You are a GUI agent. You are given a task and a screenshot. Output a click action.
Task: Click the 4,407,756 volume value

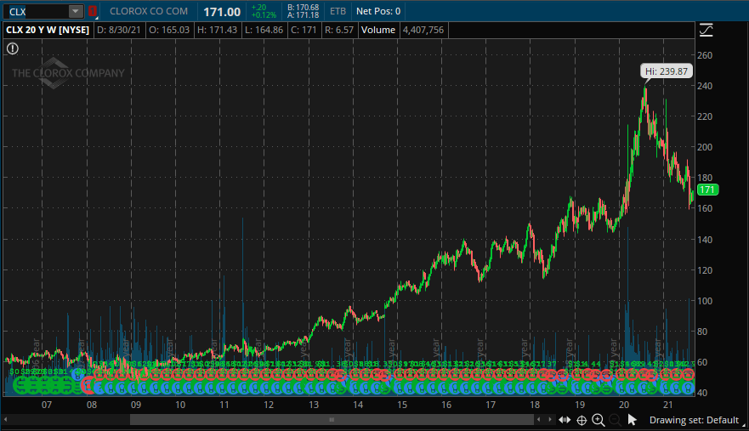[423, 30]
